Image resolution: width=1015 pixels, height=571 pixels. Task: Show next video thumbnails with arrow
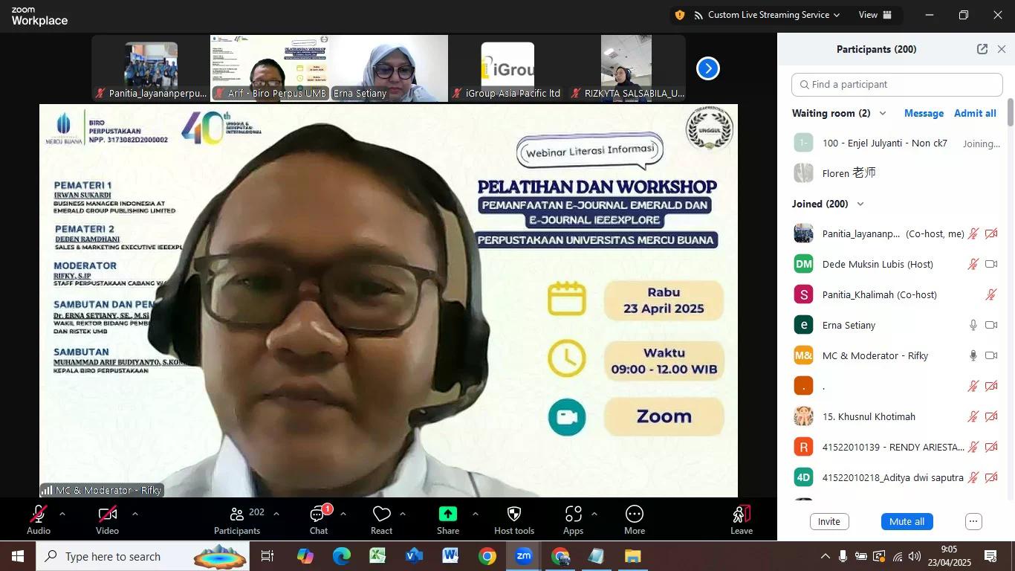707,68
